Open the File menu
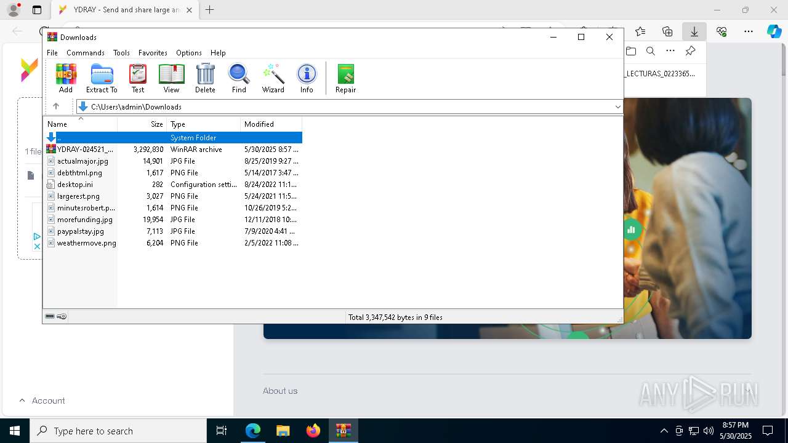The width and height of the screenshot is (788, 443). pyautogui.click(x=52, y=53)
